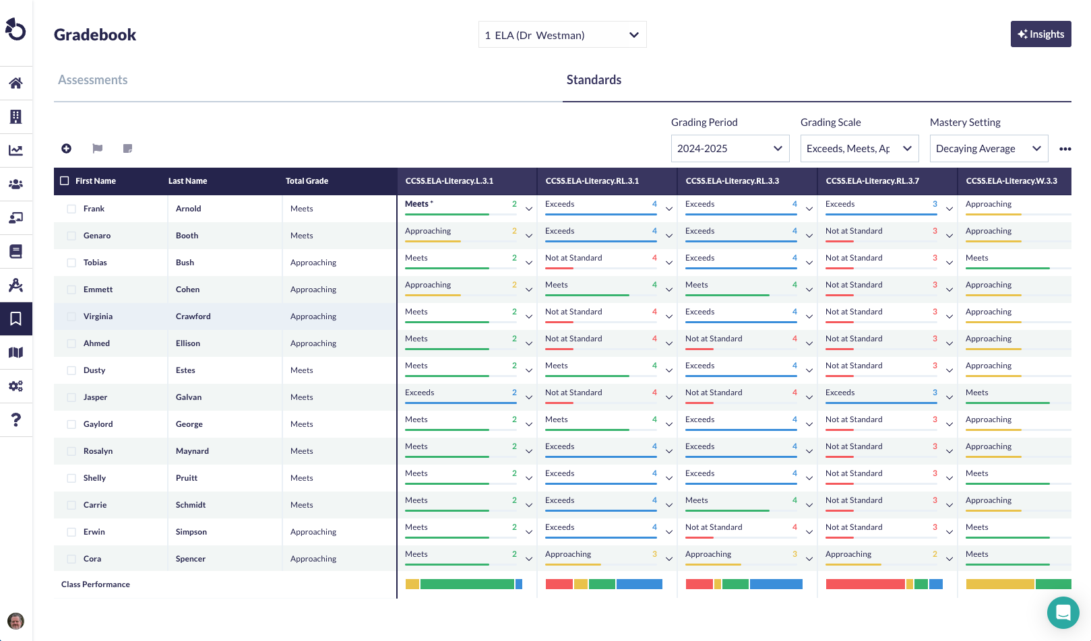
Task: Check the box for Frank Arnold
Action: click(x=71, y=209)
